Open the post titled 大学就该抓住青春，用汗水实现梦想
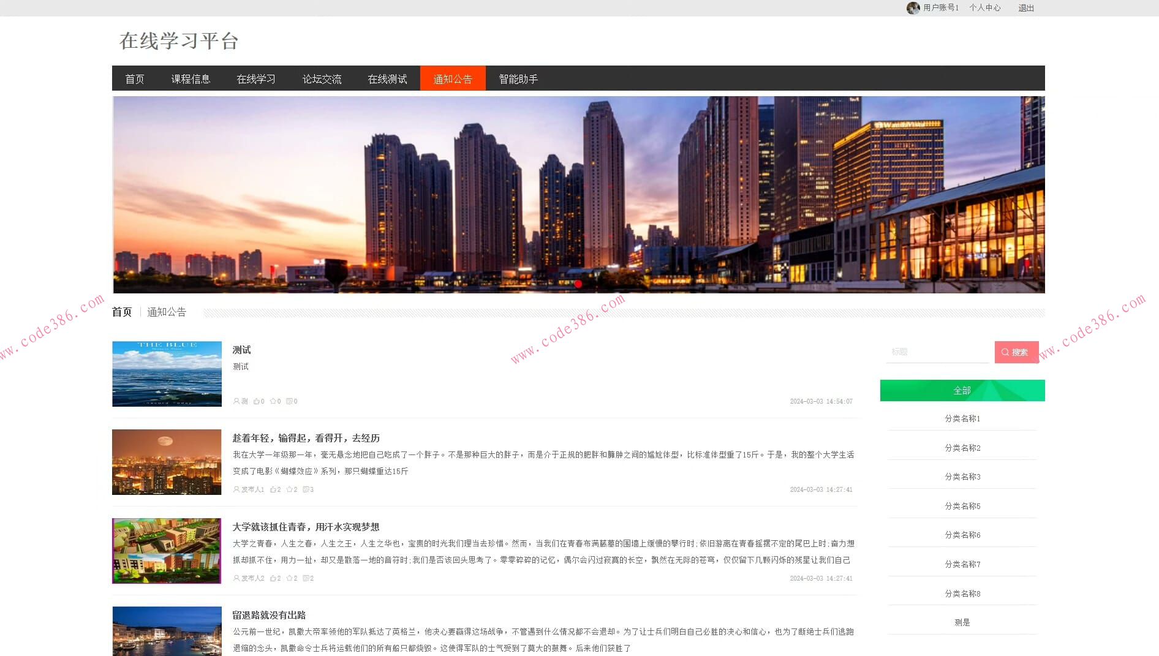Image resolution: width=1159 pixels, height=656 pixels. tap(306, 527)
